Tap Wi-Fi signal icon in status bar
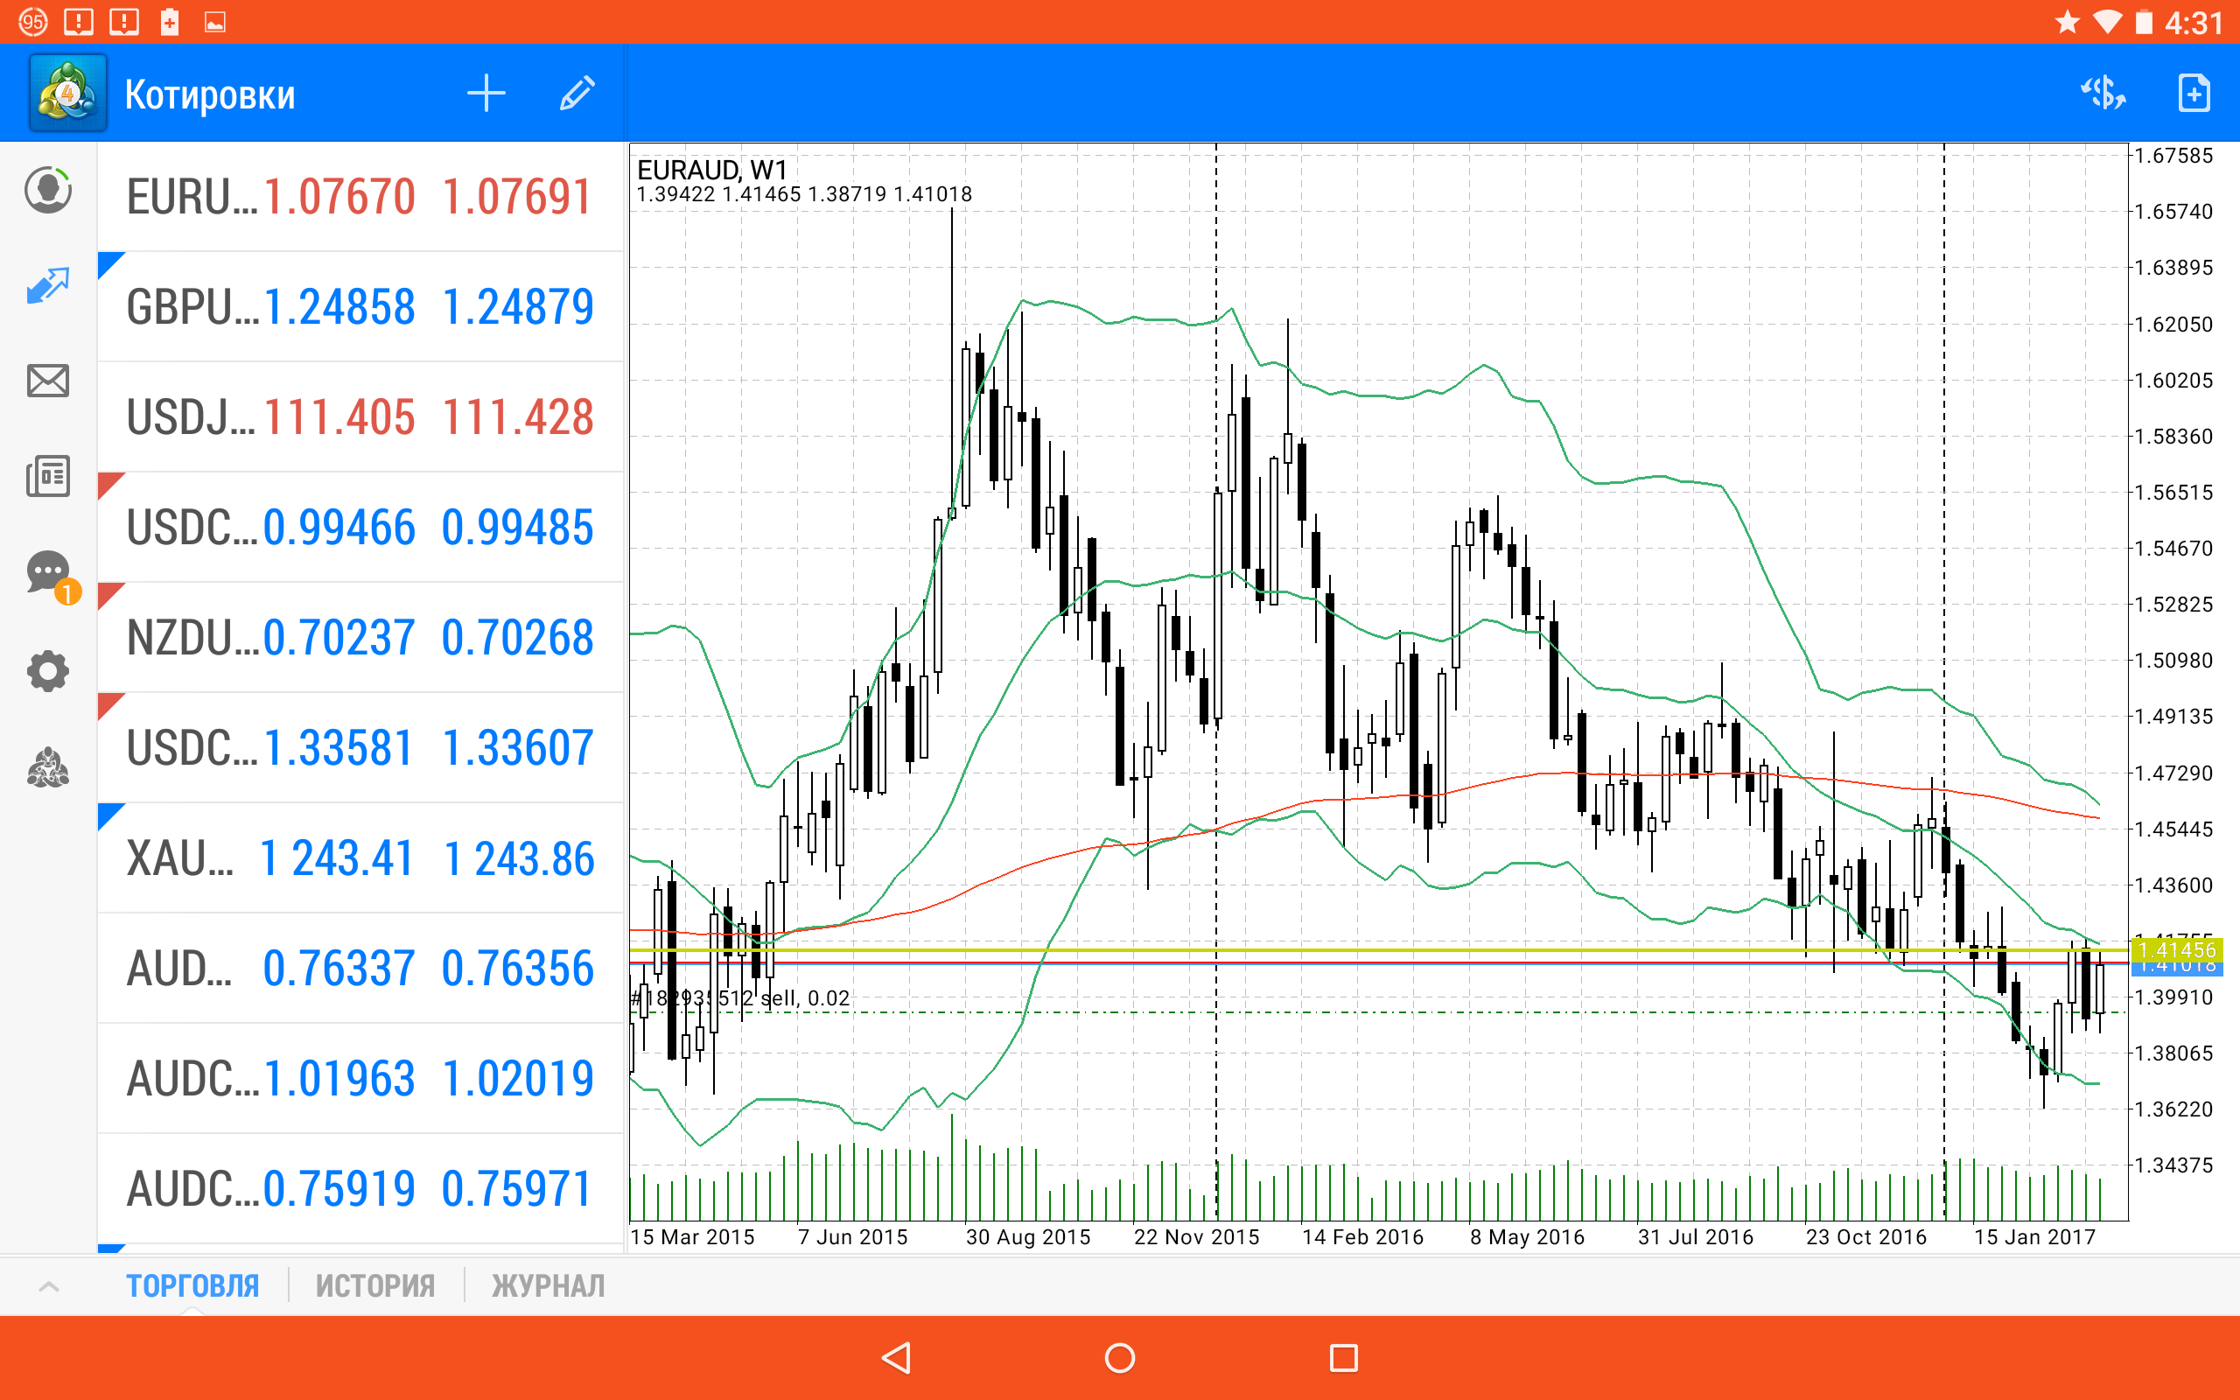The width and height of the screenshot is (2240, 1400). [2107, 22]
